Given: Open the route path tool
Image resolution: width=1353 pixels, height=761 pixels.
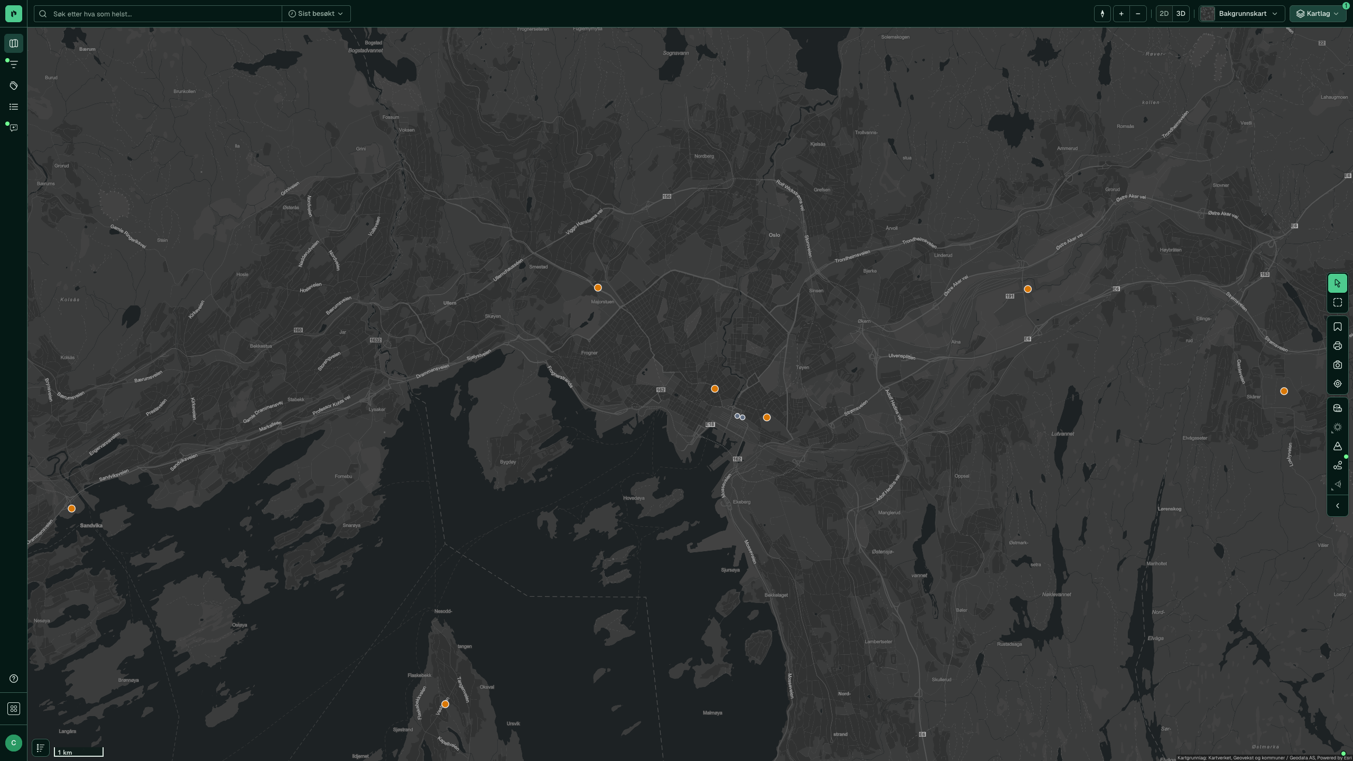Looking at the screenshot, I should pyautogui.click(x=1338, y=466).
